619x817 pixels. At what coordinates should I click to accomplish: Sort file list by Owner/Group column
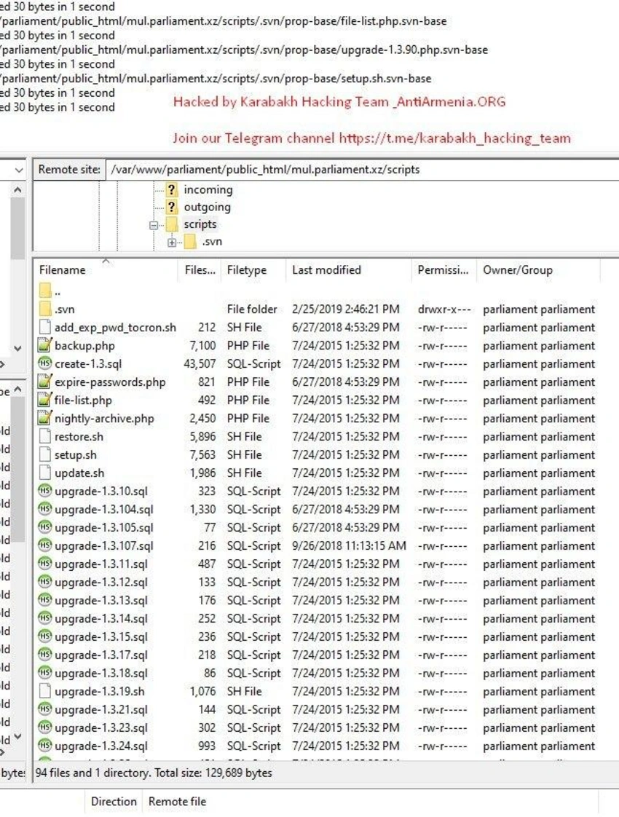(x=538, y=270)
